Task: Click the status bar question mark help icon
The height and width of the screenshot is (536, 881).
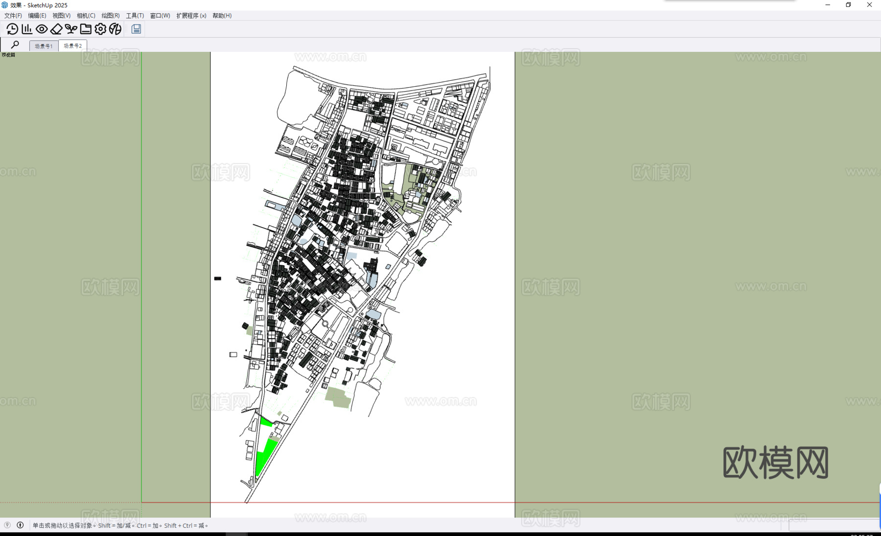Action: (7, 525)
